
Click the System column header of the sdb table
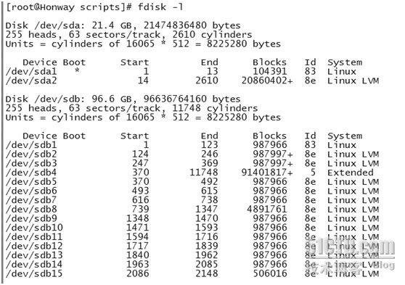point(345,136)
